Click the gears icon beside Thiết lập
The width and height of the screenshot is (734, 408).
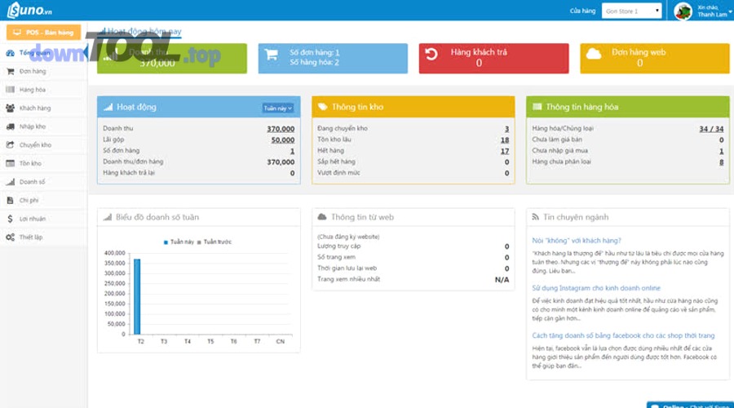coord(10,237)
